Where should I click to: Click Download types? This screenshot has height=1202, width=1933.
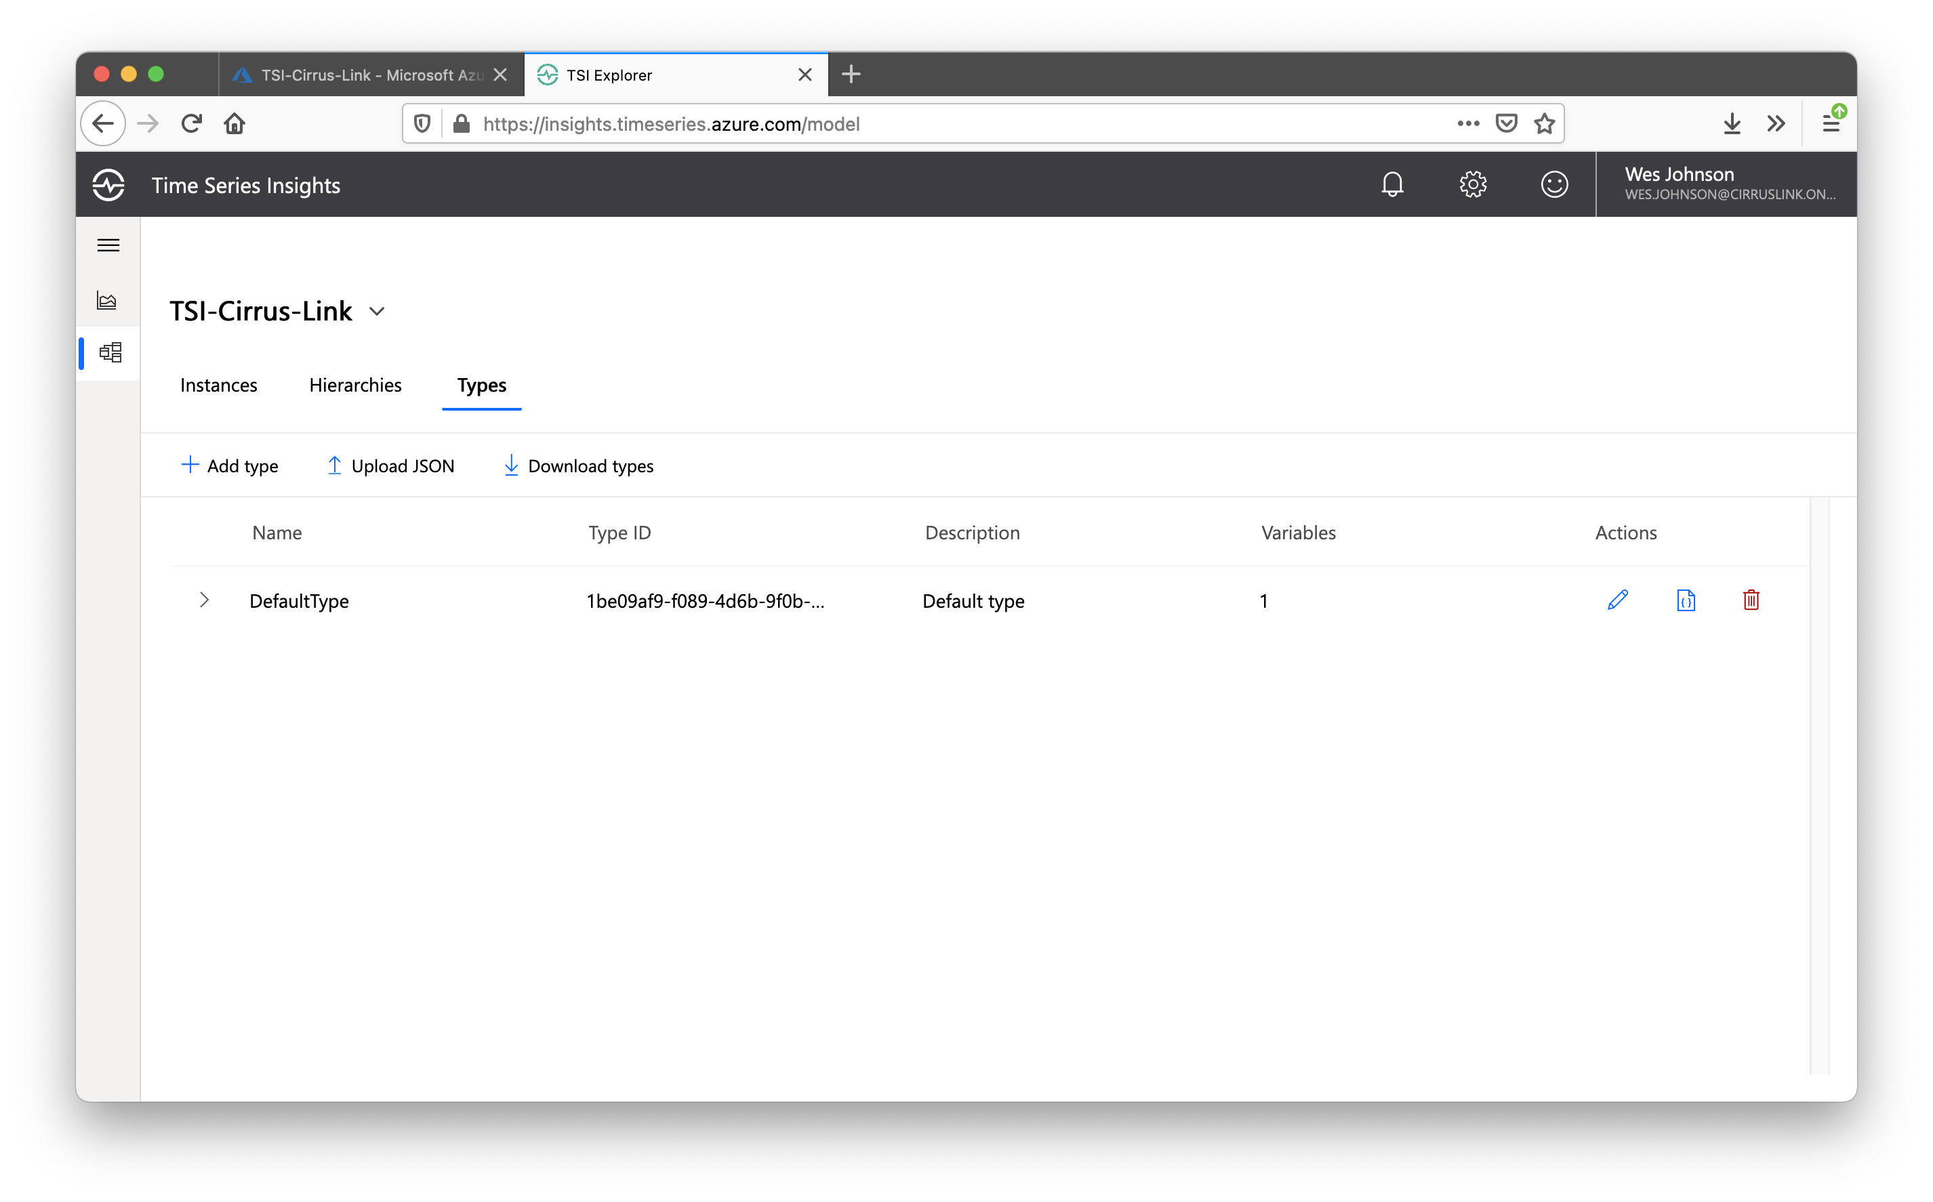(x=579, y=466)
